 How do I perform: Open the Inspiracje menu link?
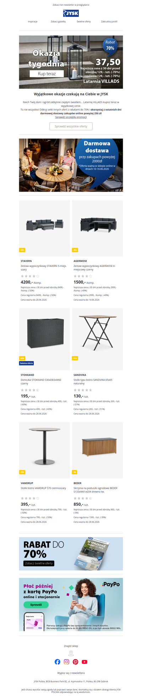point(33,22)
